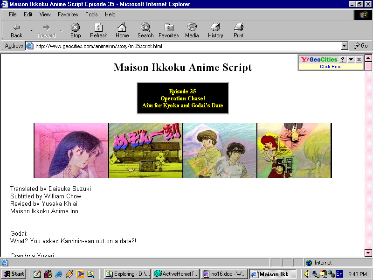Collapse the GeoCities banner with down arrow
Screen dimensions: 373x280
(x=351, y=60)
